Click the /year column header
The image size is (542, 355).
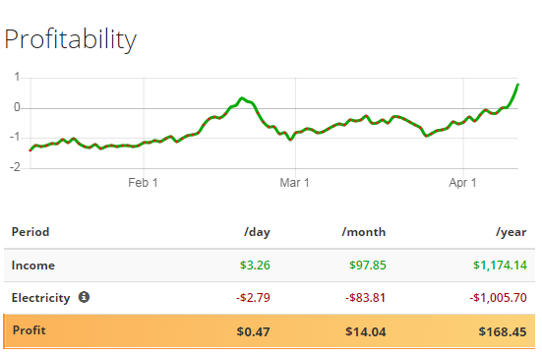coord(512,232)
